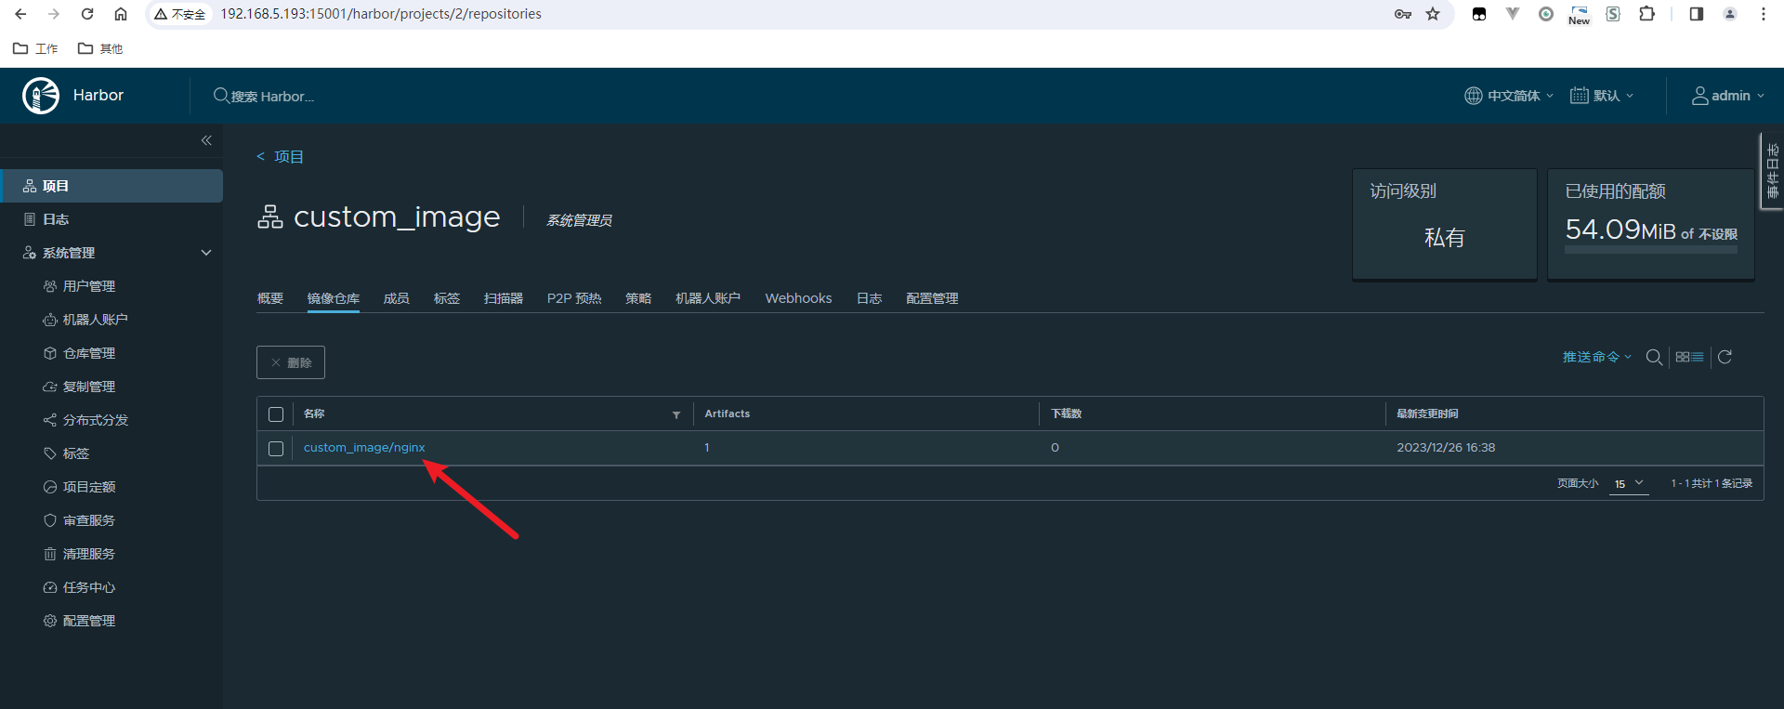Click browser forward arrow
Image resolution: width=1784 pixels, height=709 pixels.
(54, 14)
